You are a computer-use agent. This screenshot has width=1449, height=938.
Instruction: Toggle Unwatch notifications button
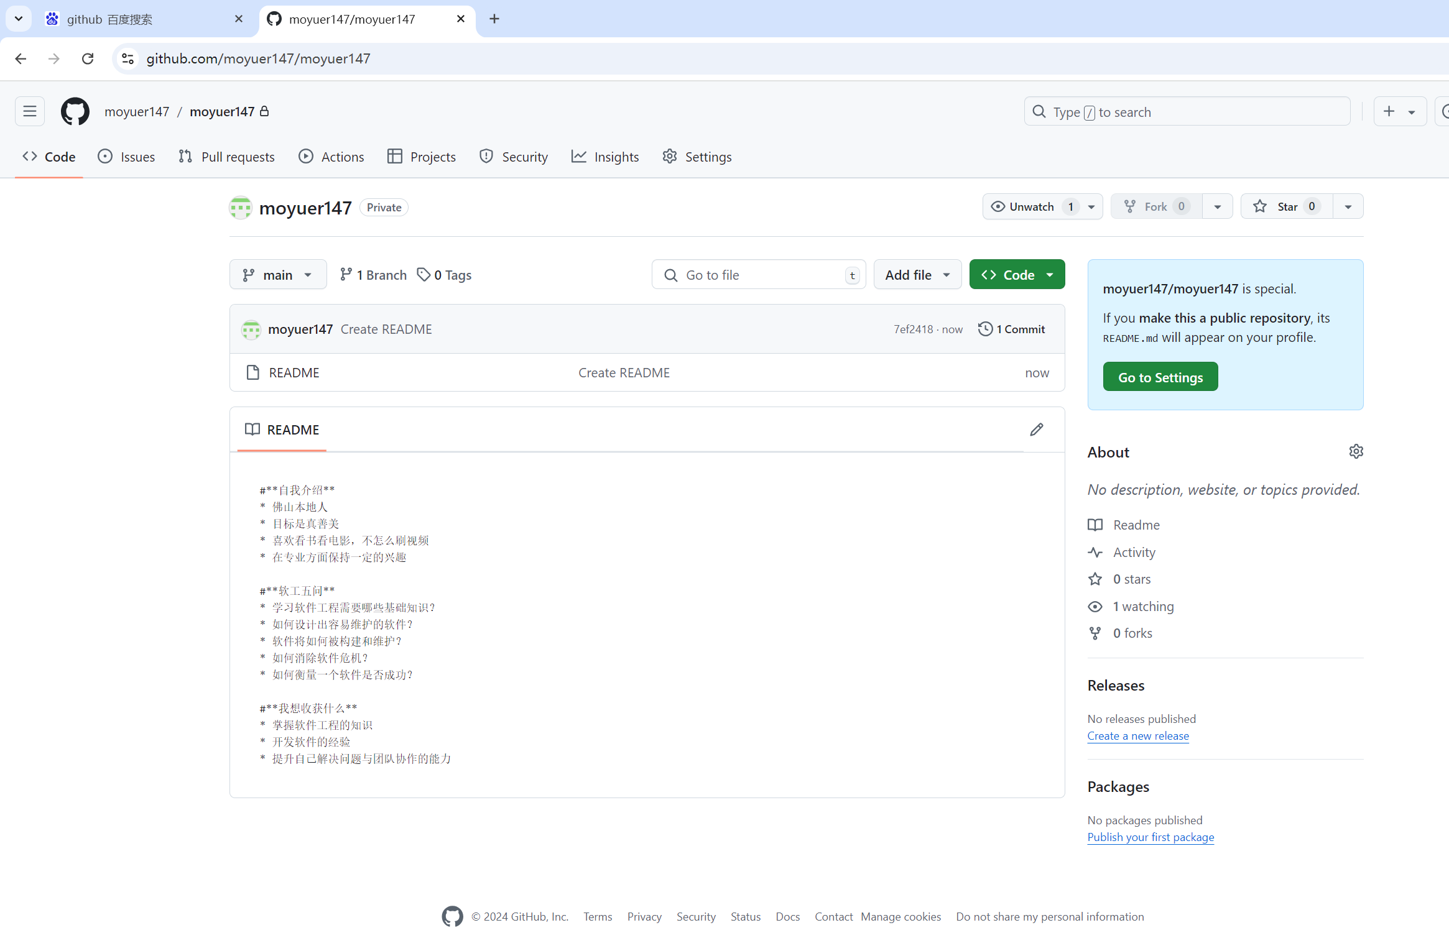click(1031, 207)
